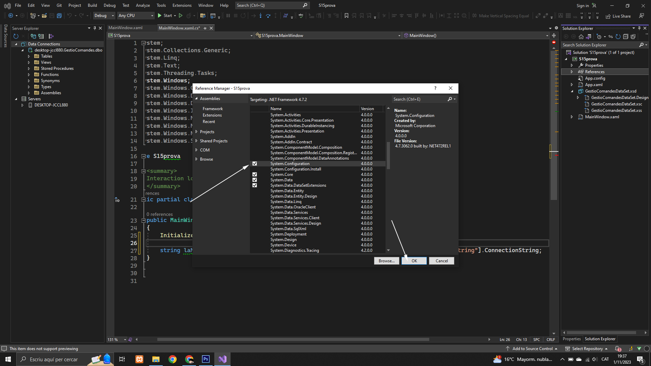Click the bookmark toolbar icon
Image resolution: width=651 pixels, height=366 pixels.
click(x=346, y=16)
